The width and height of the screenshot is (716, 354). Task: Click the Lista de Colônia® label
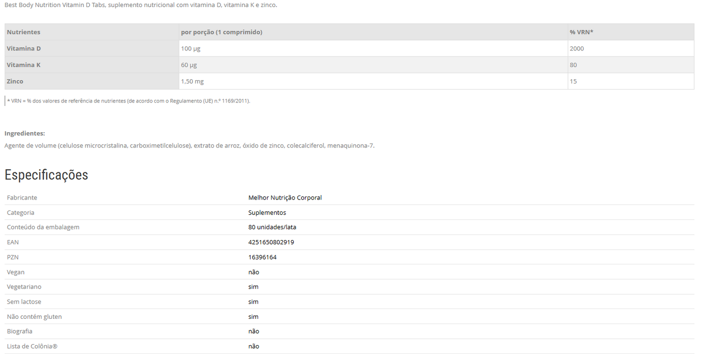point(32,346)
